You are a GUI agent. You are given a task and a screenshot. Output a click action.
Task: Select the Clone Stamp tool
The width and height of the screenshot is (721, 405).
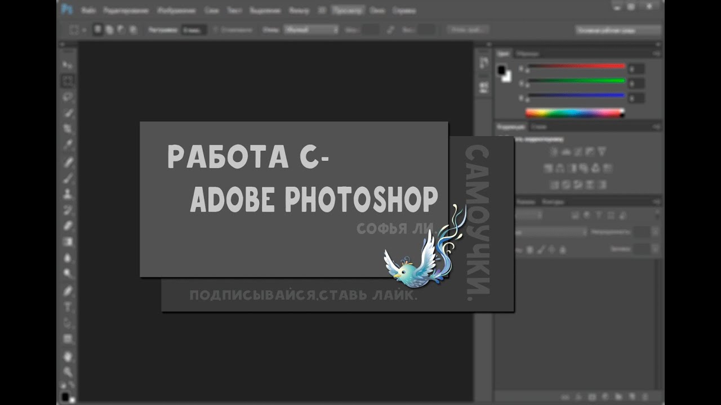point(68,194)
